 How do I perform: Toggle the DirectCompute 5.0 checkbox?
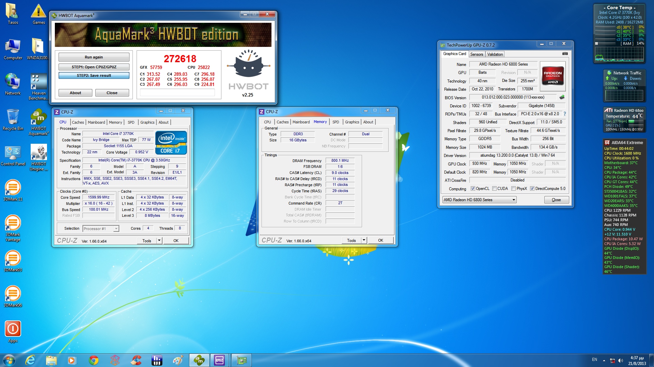pyautogui.click(x=532, y=189)
